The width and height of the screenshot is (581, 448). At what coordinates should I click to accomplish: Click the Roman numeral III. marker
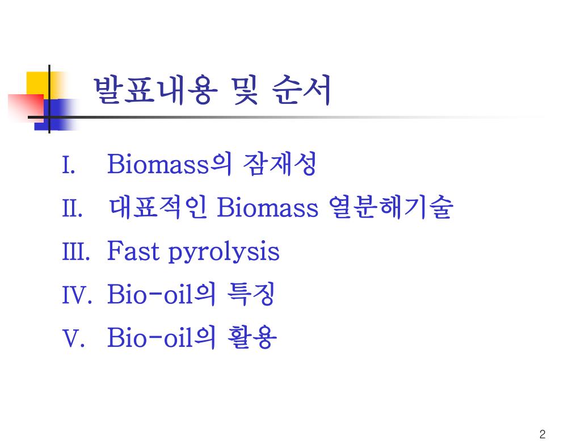click(76, 252)
